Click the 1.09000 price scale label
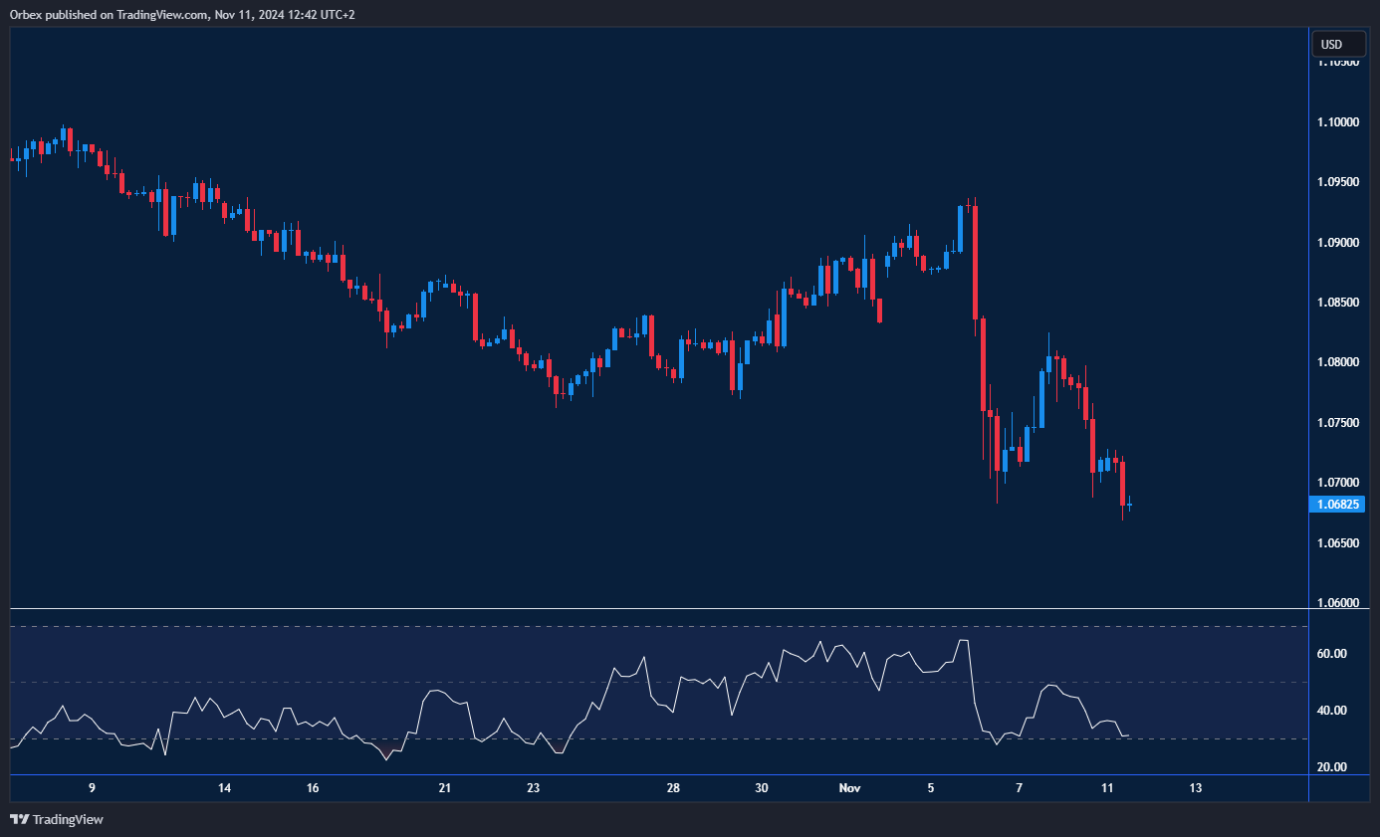Image resolution: width=1380 pixels, height=837 pixels. click(1337, 243)
